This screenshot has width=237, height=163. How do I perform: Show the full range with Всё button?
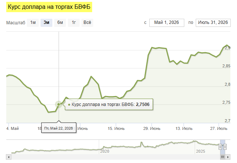pos(87,23)
